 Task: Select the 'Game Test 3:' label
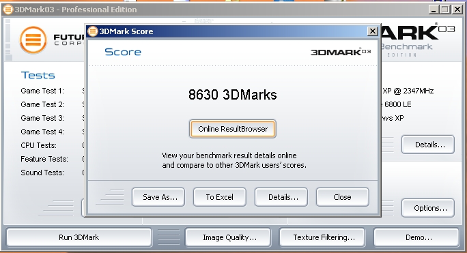pos(42,118)
